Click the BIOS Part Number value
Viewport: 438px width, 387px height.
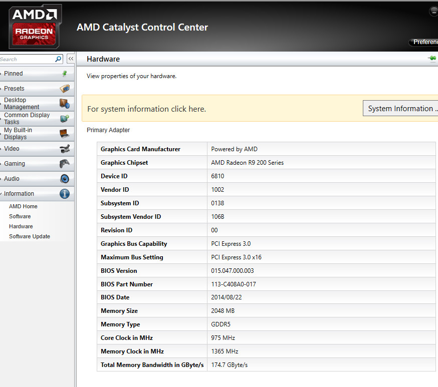click(x=234, y=284)
